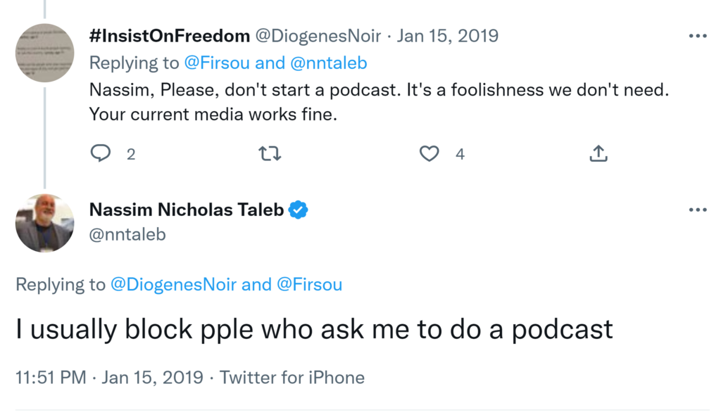Image resolution: width=721 pixels, height=417 pixels.
Task: Like the podcast reply tweet
Action: tap(430, 153)
